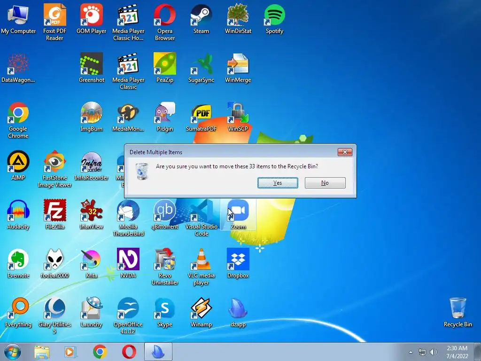Select the Skype desktop icon
481x361 pixels.
coord(165,313)
